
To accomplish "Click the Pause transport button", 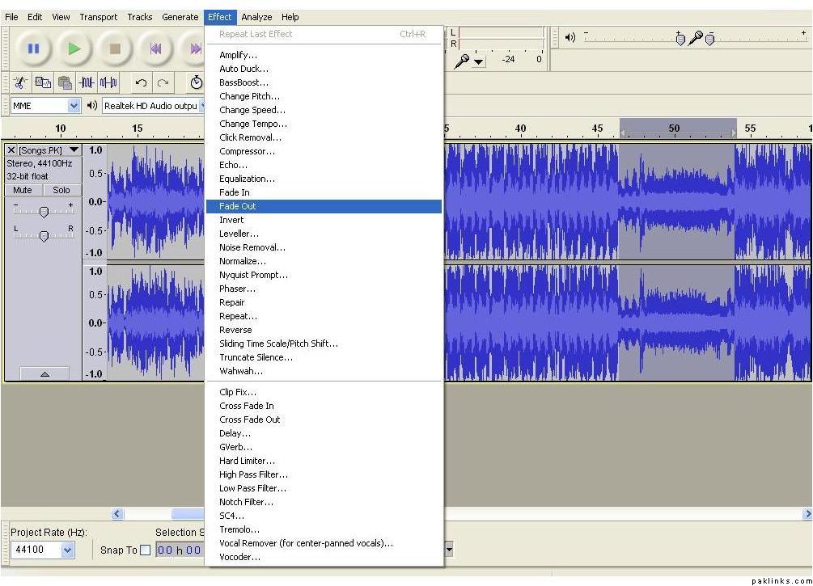I will (x=33, y=49).
